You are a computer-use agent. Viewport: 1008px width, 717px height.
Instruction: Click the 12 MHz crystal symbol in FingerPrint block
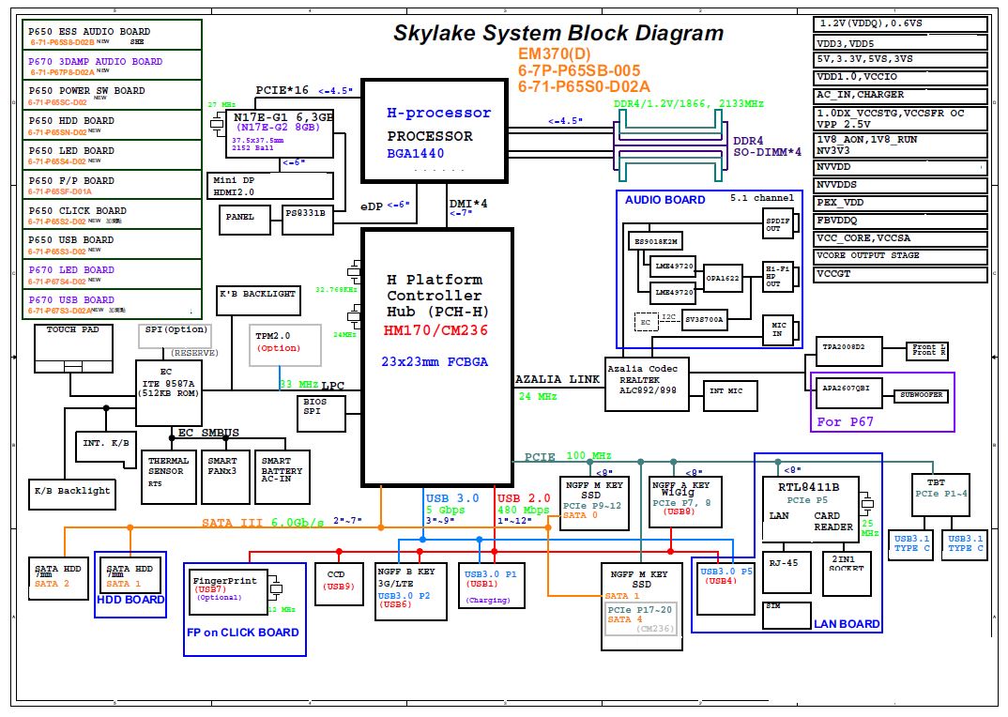pos(276,588)
